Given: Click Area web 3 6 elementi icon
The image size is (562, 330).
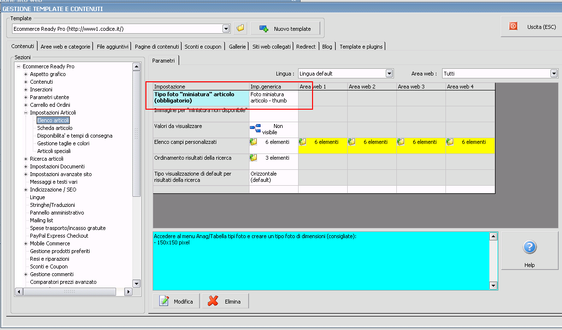Looking at the screenshot, I should point(401,142).
